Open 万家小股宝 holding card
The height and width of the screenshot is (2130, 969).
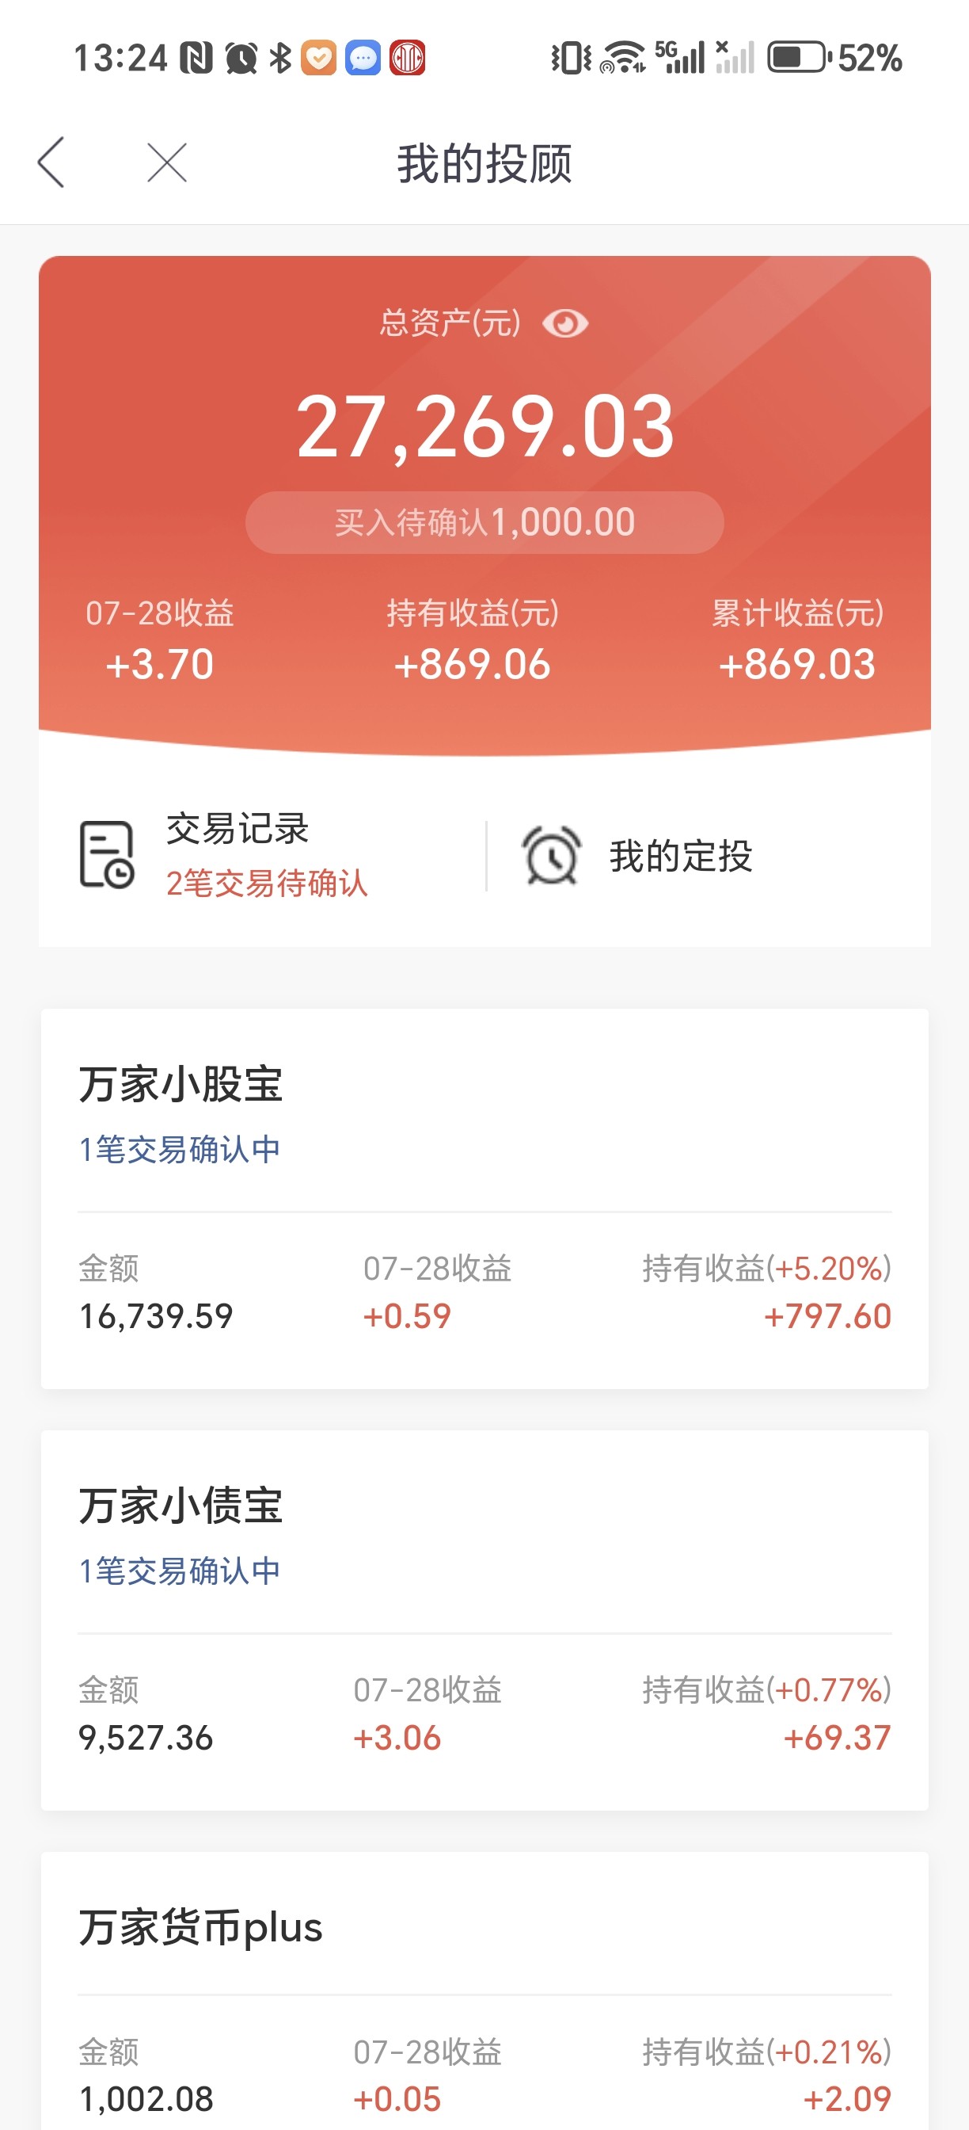click(x=485, y=1198)
